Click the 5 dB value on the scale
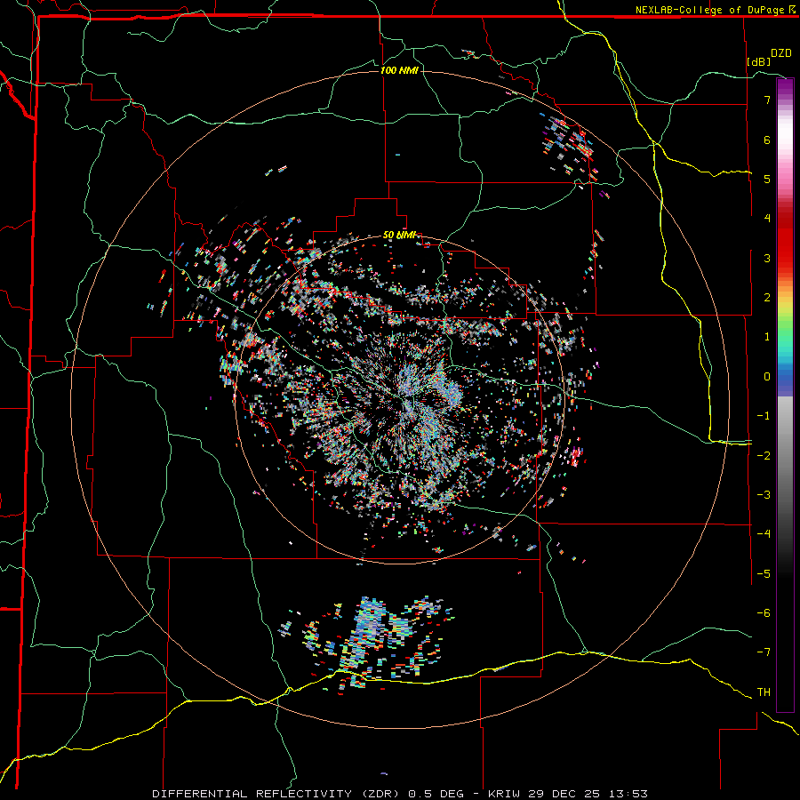This screenshot has width=800, height=800. tap(767, 179)
